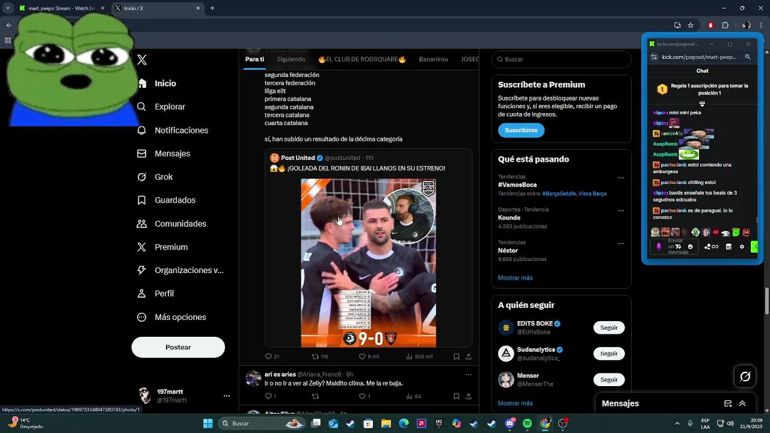Expand the Mensajes drawer
This screenshot has height=433, width=770.
(742, 404)
